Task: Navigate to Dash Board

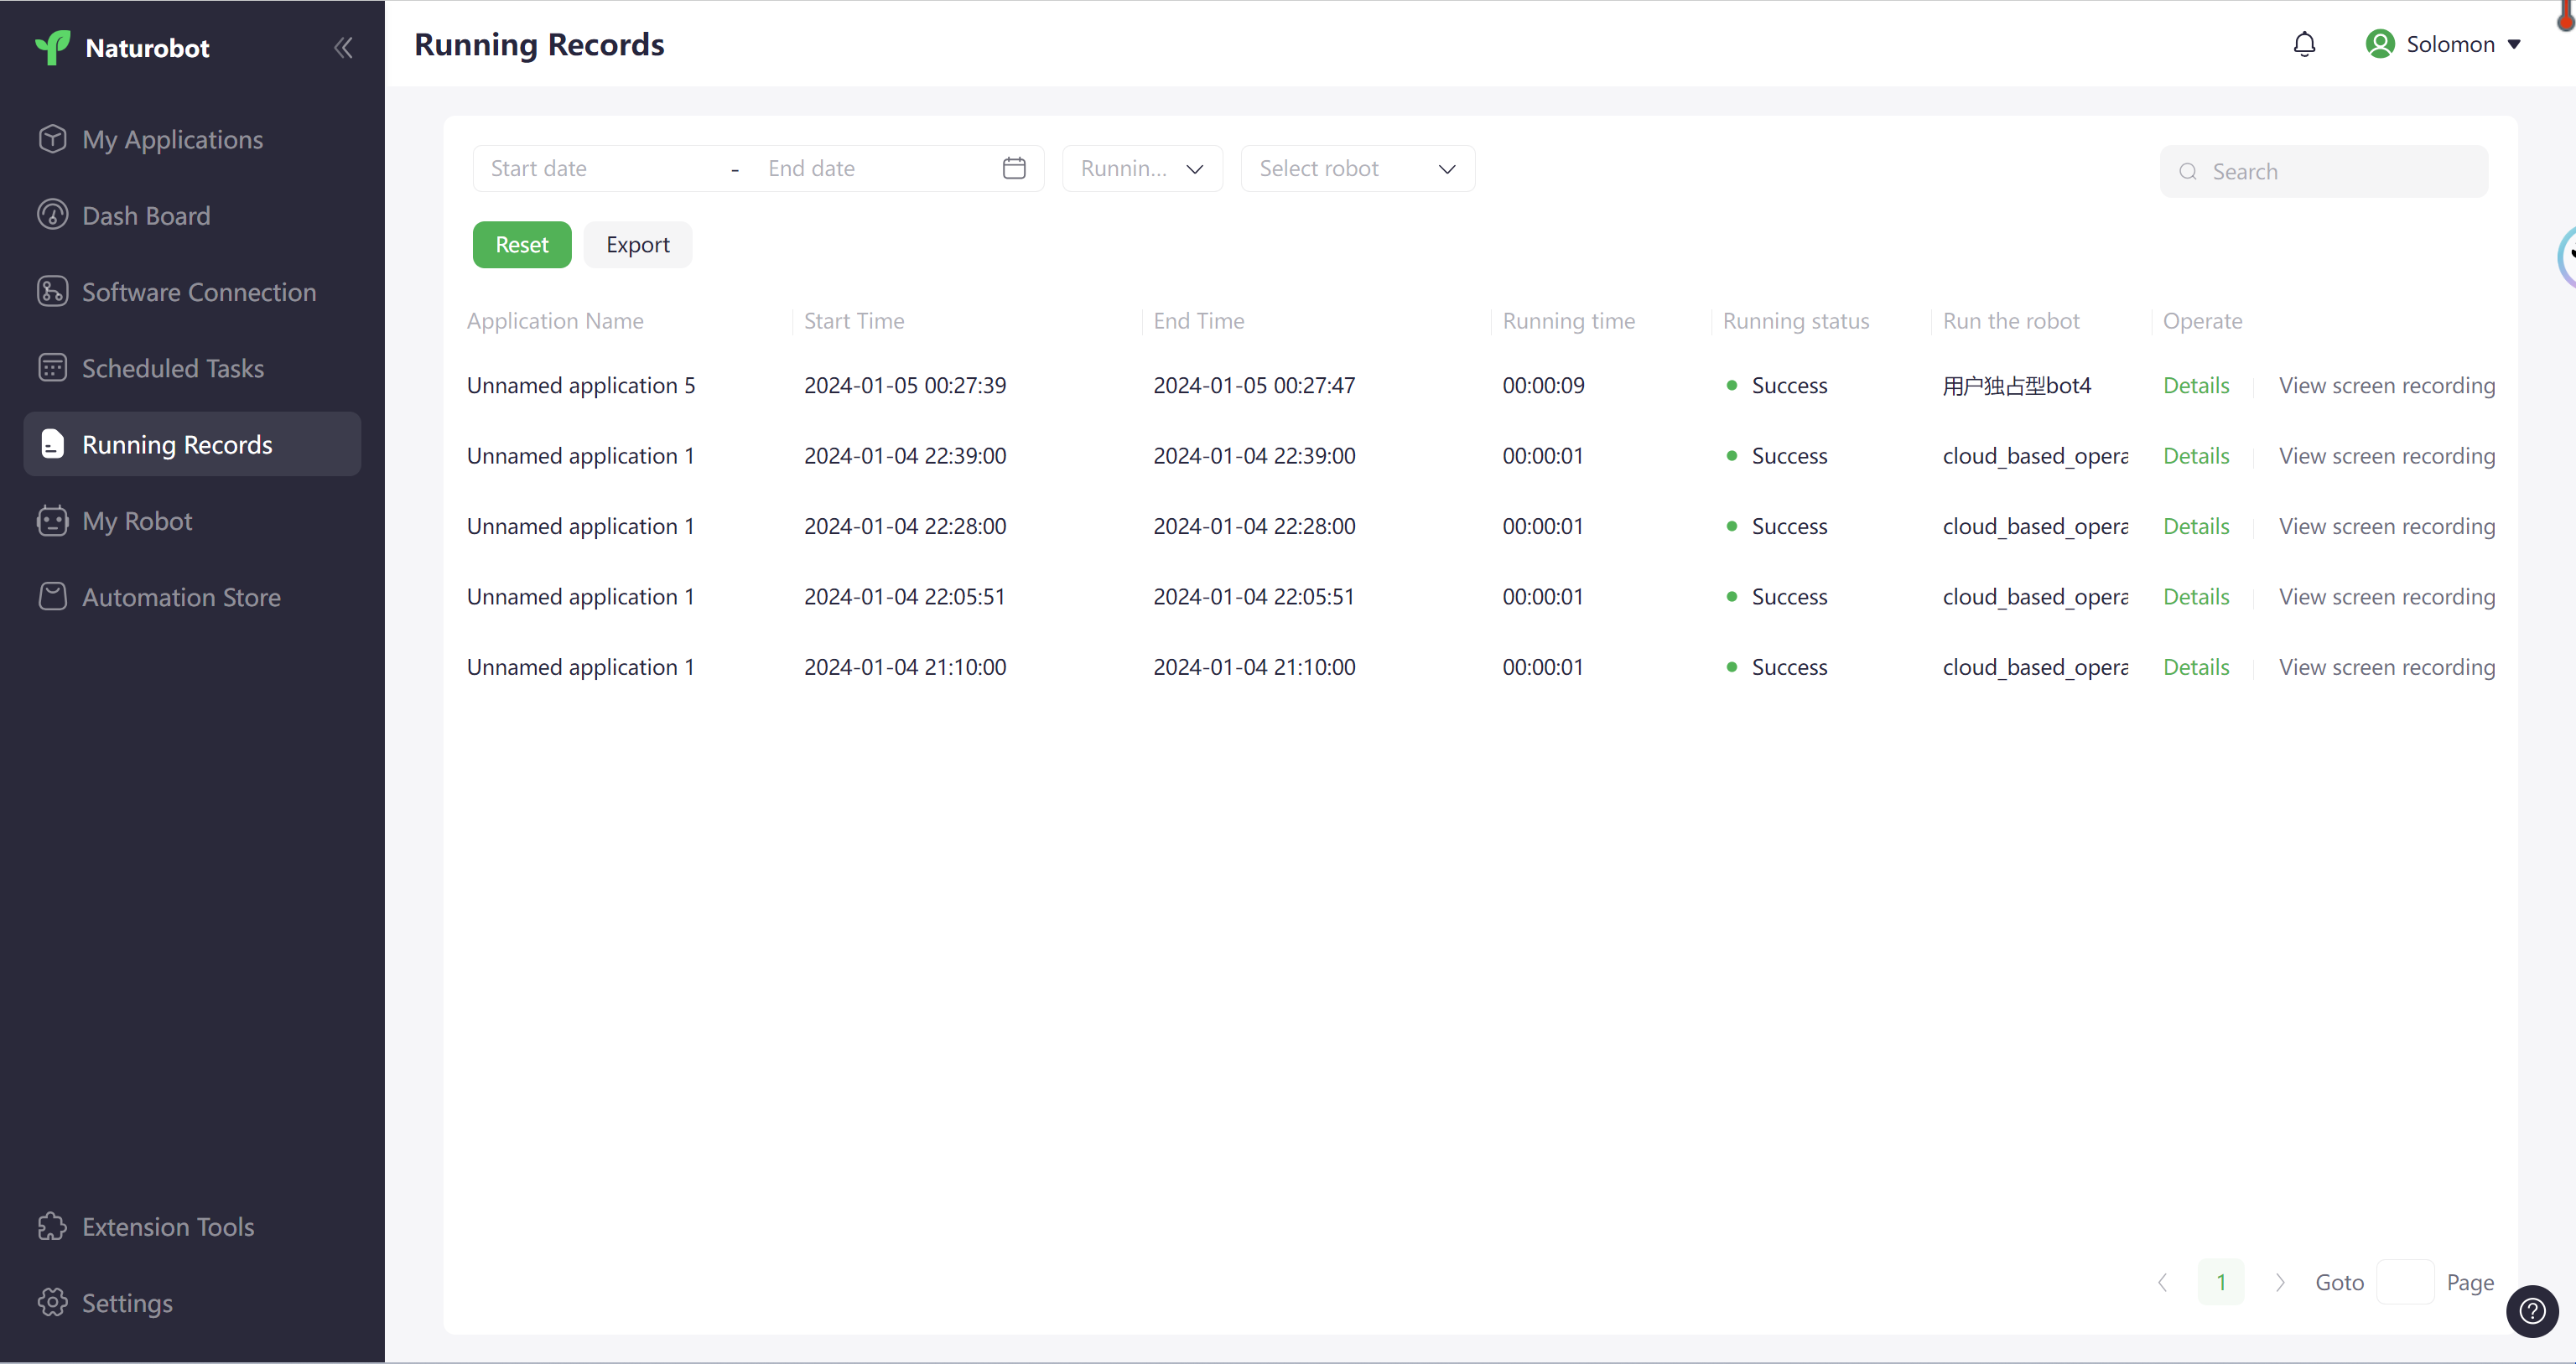Action: coord(192,215)
